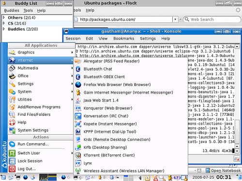Click the 00:31 panel clock
Viewport: 242px width, 181px height.
(224, 177)
